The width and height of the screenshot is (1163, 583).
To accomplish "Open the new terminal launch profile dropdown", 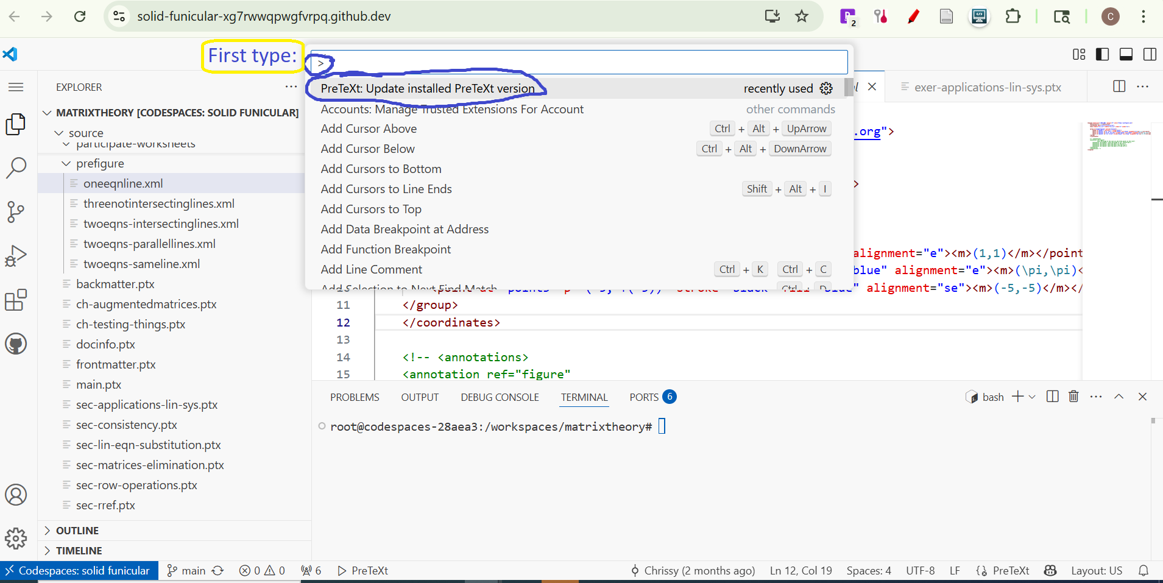I will pos(1032,397).
